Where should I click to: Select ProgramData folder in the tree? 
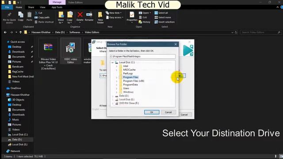coord(130,85)
